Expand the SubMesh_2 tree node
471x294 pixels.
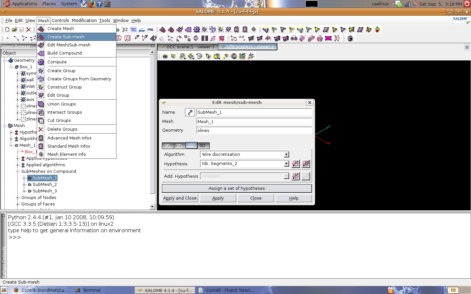click(x=24, y=185)
